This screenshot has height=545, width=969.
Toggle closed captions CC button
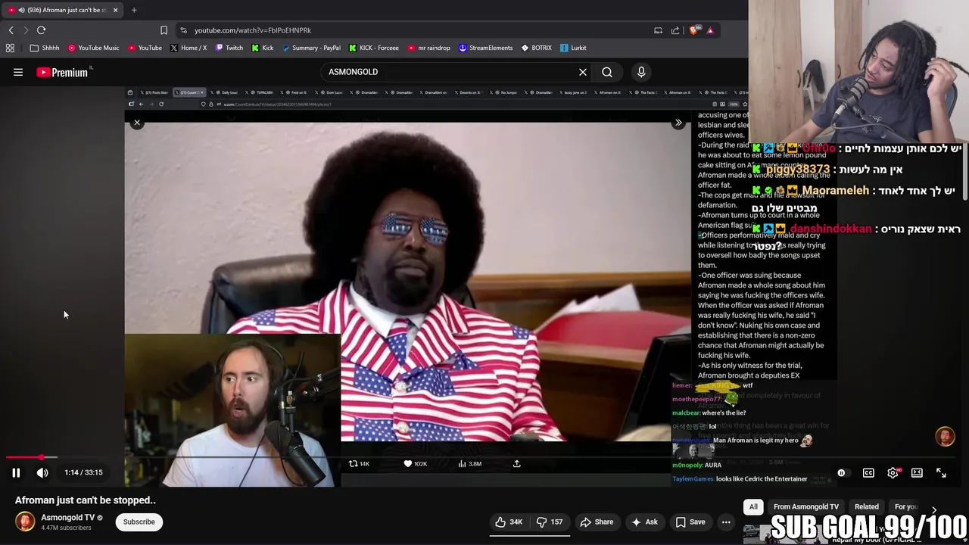[868, 473]
